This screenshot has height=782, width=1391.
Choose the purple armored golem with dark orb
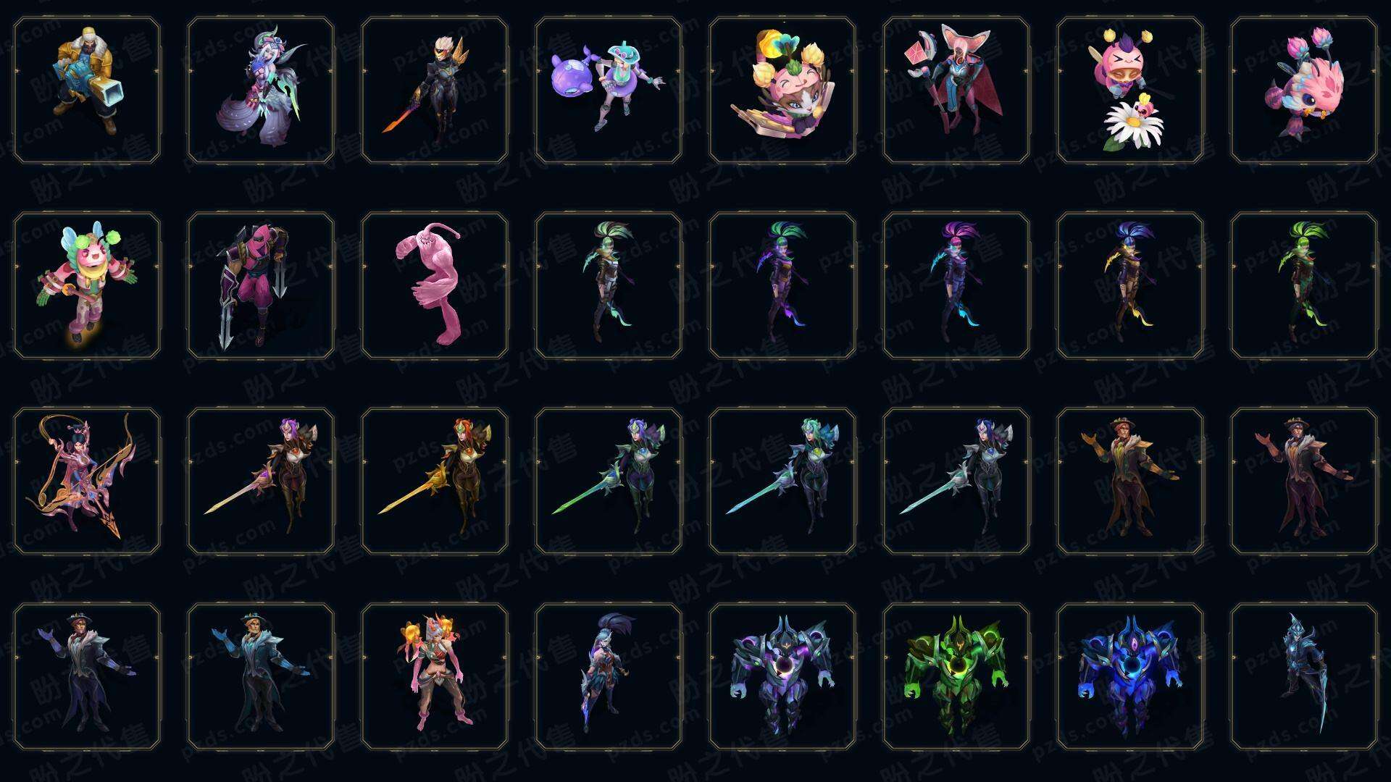tap(782, 676)
